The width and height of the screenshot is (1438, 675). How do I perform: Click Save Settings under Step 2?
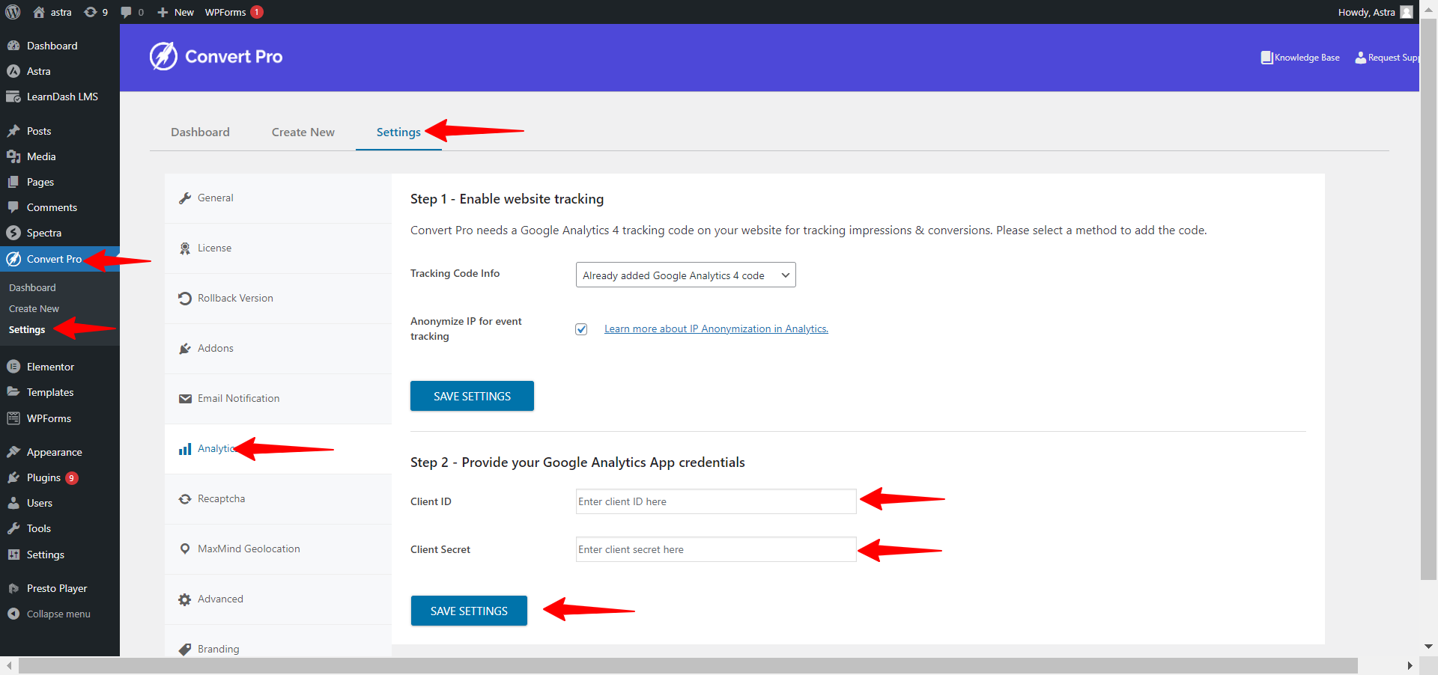pos(469,611)
